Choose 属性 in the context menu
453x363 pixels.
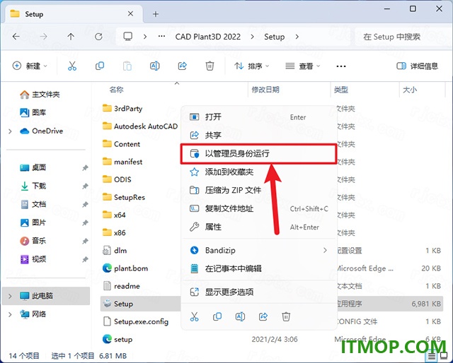[259, 227]
